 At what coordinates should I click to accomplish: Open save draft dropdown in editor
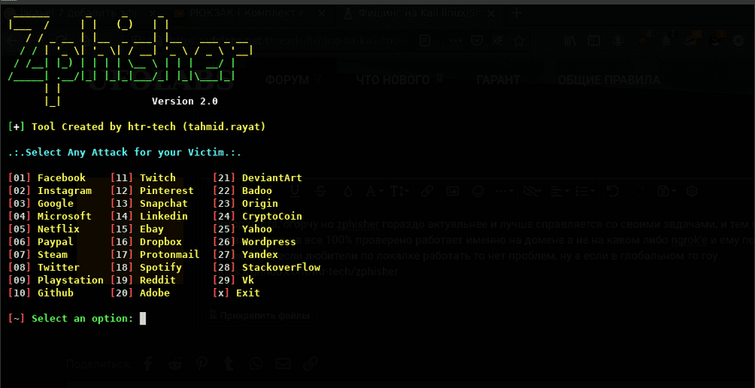click(x=667, y=191)
